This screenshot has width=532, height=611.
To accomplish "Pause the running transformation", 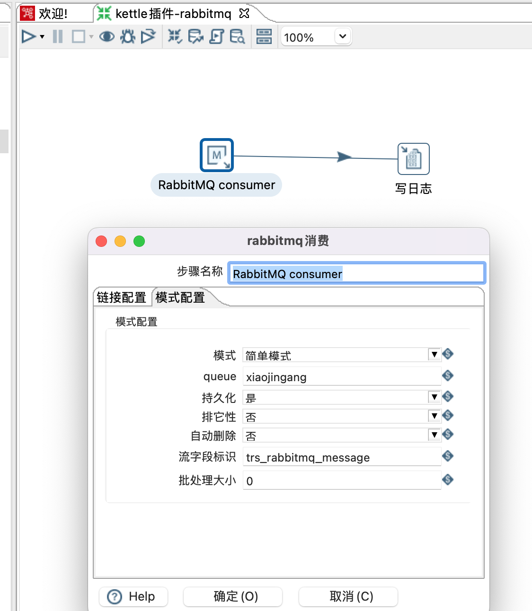I will (x=58, y=36).
